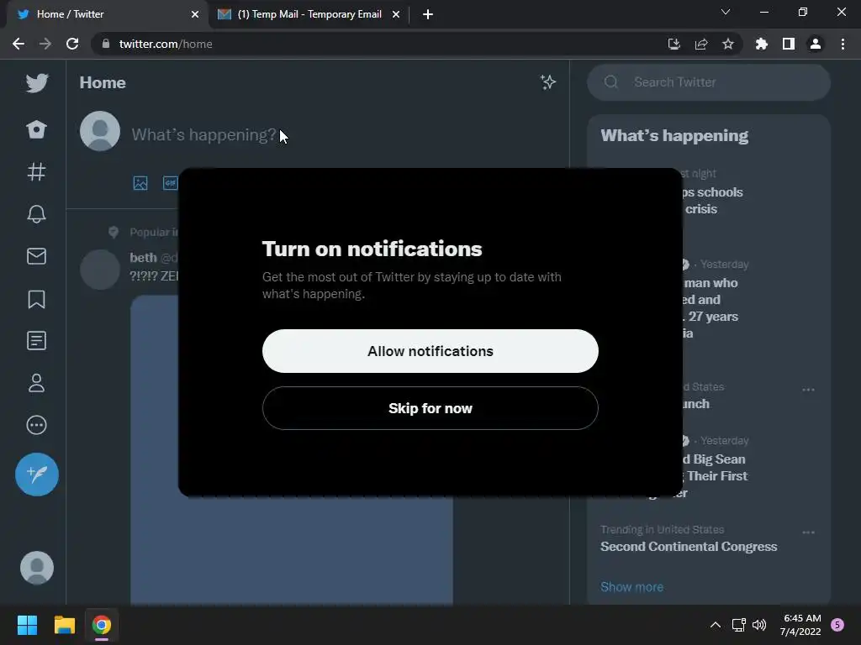
Task: Open File Explorer from taskbar
Action: [64, 625]
